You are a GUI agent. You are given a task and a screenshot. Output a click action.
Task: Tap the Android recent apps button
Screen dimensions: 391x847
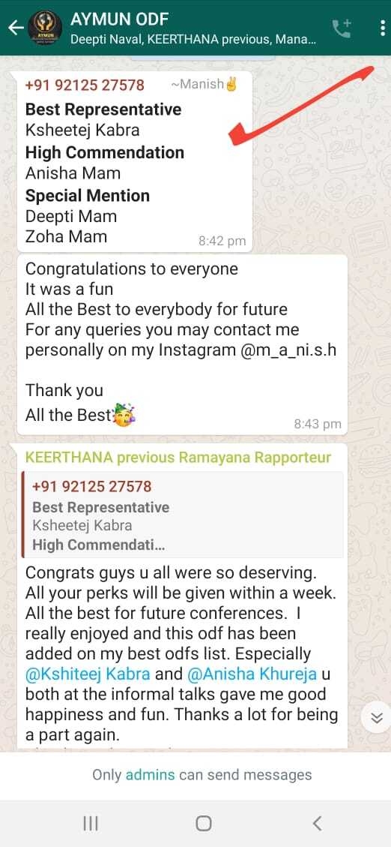91,823
